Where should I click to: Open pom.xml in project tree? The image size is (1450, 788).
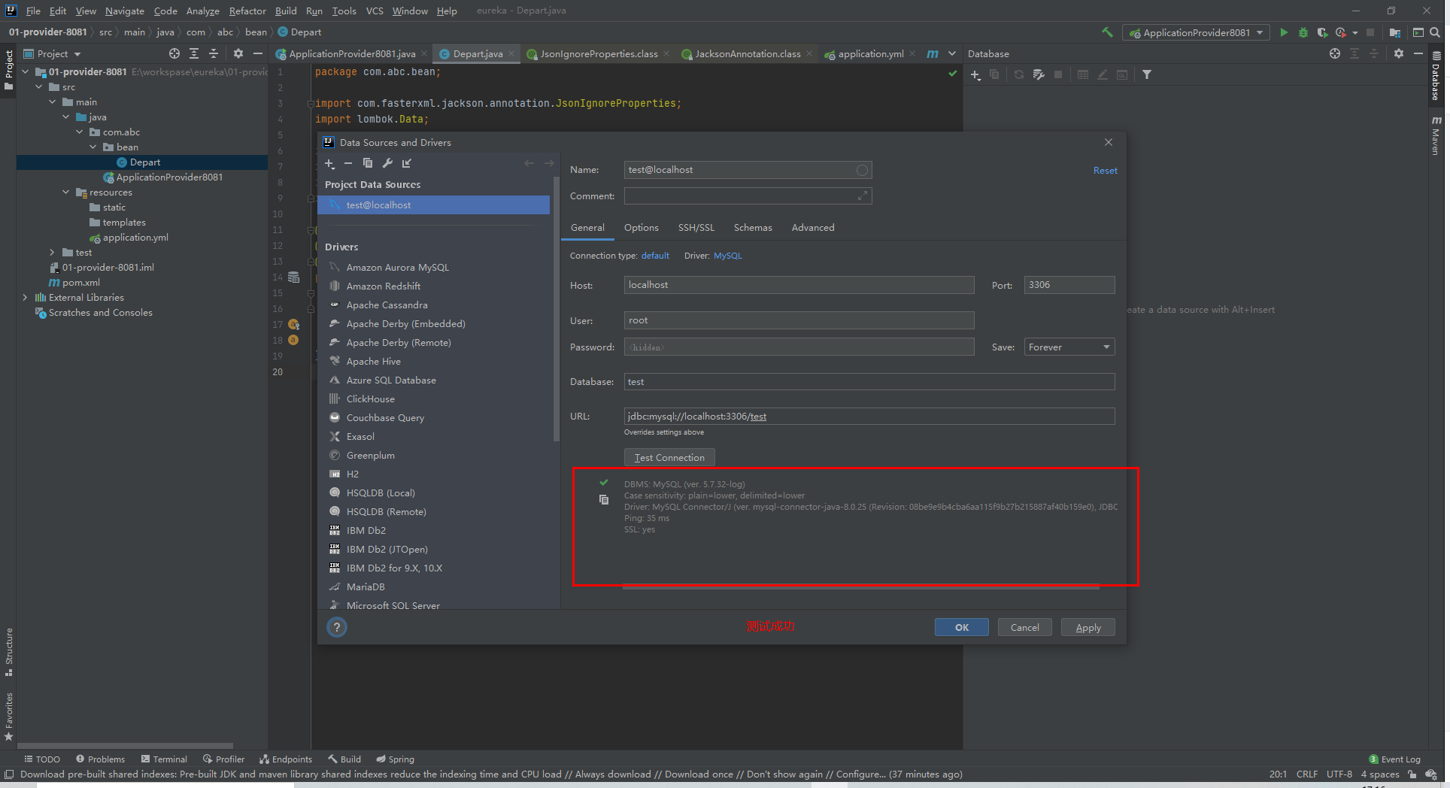point(80,283)
